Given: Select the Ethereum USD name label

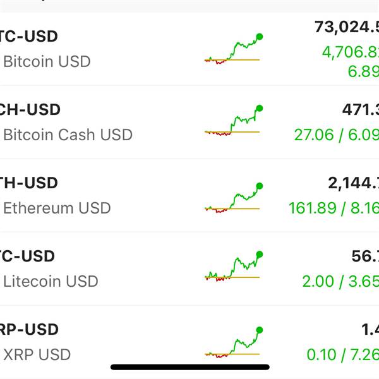Looking at the screenshot, I should point(57,208).
